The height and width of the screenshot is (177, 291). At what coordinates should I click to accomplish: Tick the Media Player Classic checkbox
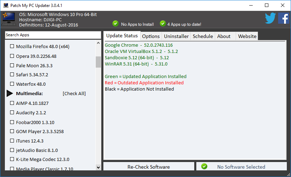[12, 169]
